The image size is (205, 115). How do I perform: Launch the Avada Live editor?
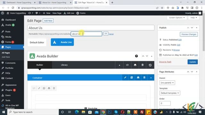62,42
